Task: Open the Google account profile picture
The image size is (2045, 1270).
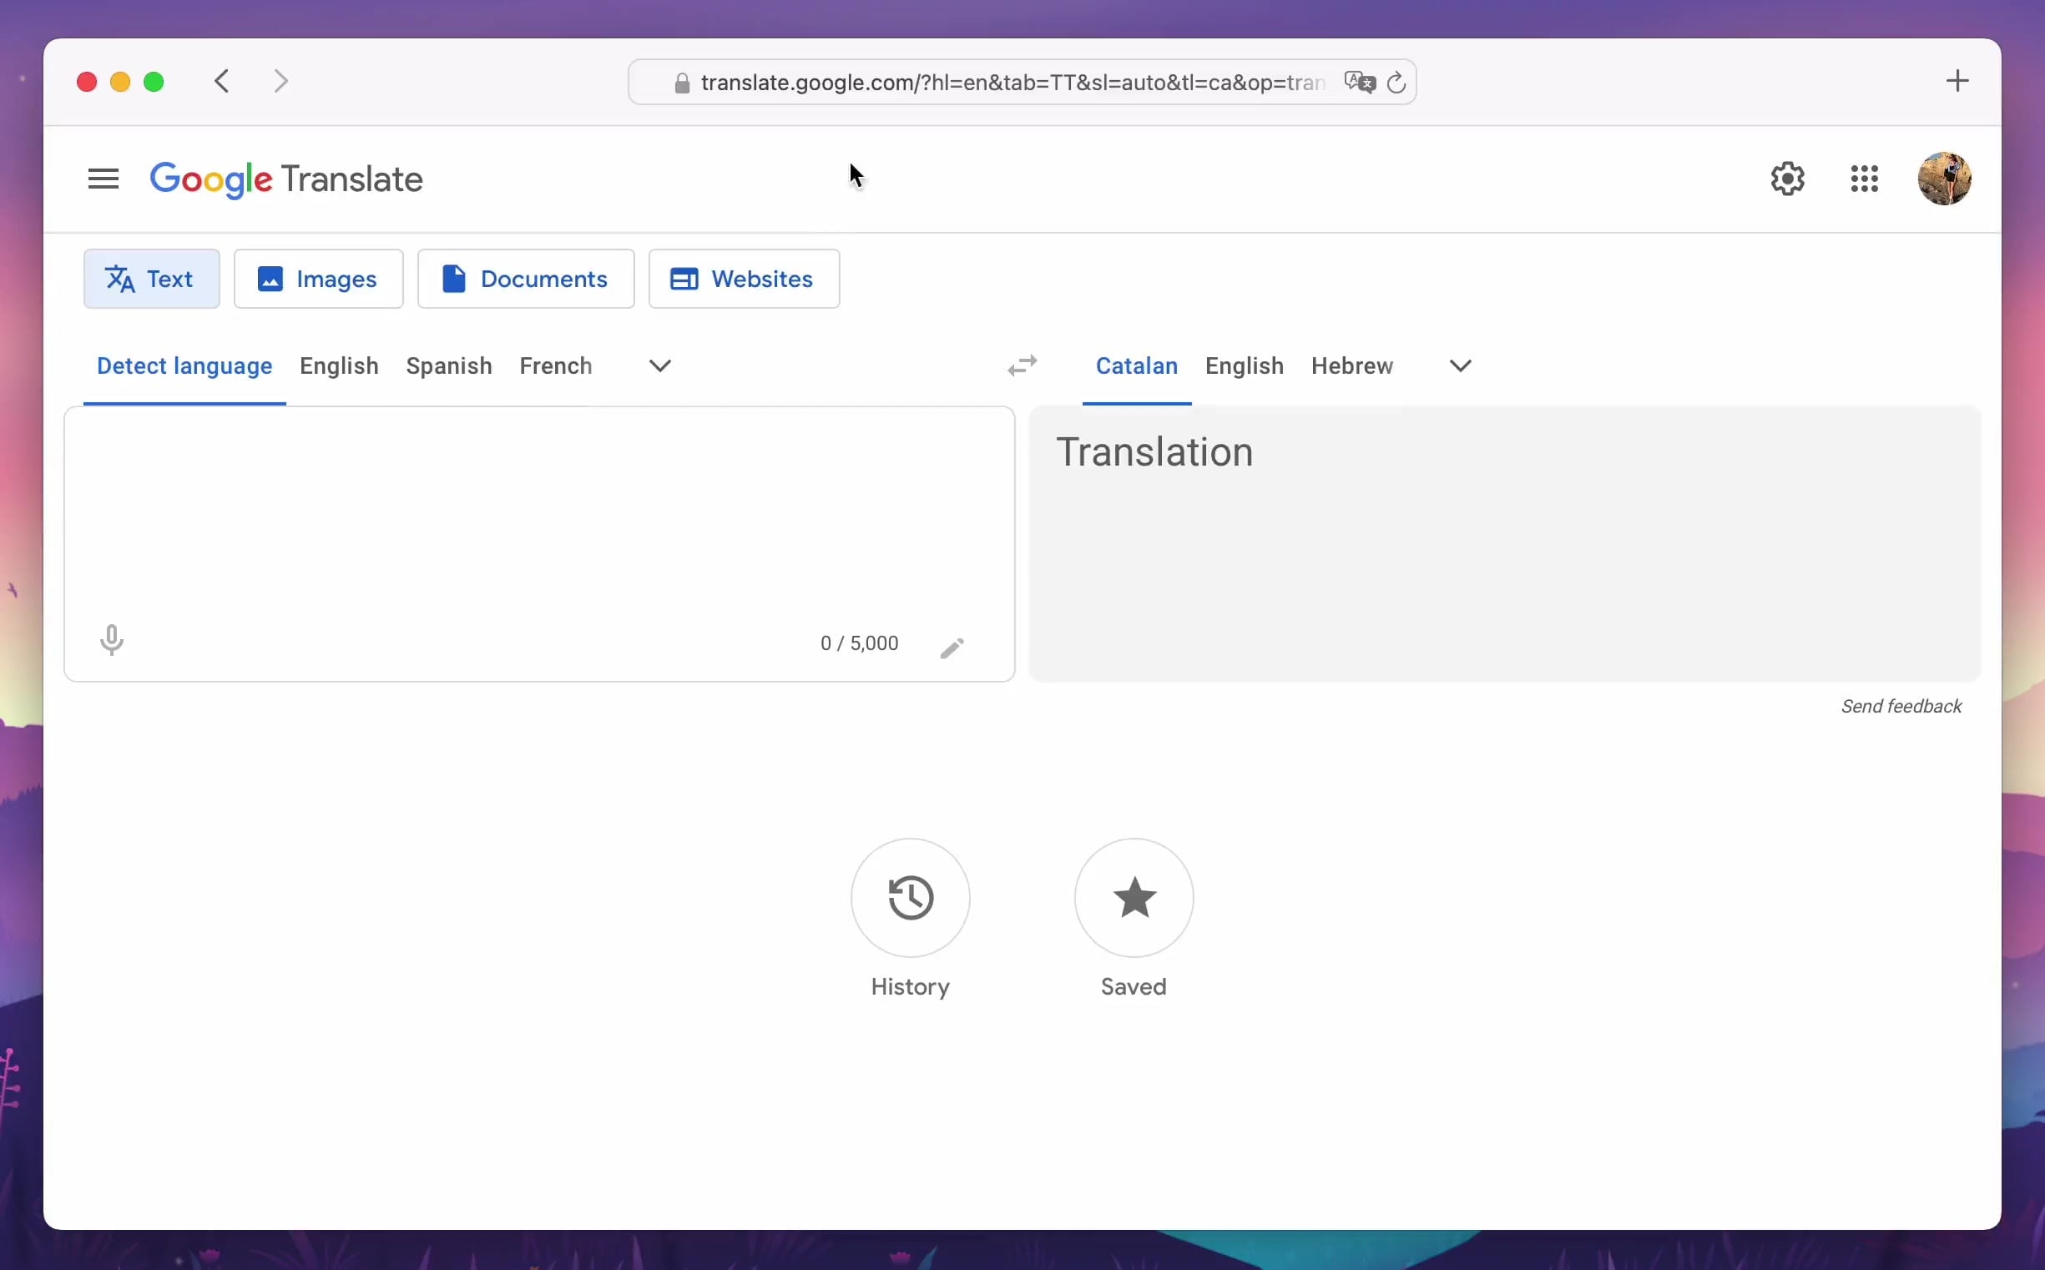Action: coord(1943,179)
